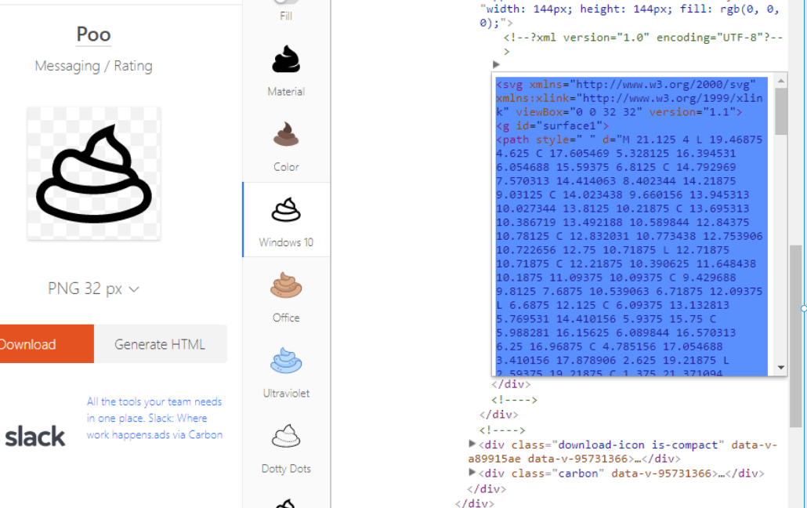This screenshot has width=807, height=508.
Task: Click the xml version comment line
Action: [x=643, y=45]
